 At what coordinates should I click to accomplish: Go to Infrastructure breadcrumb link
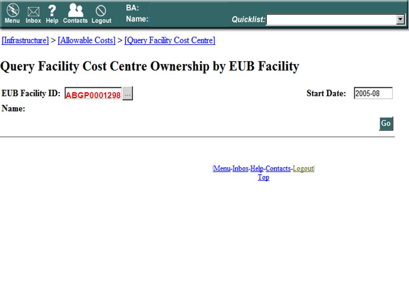click(25, 40)
